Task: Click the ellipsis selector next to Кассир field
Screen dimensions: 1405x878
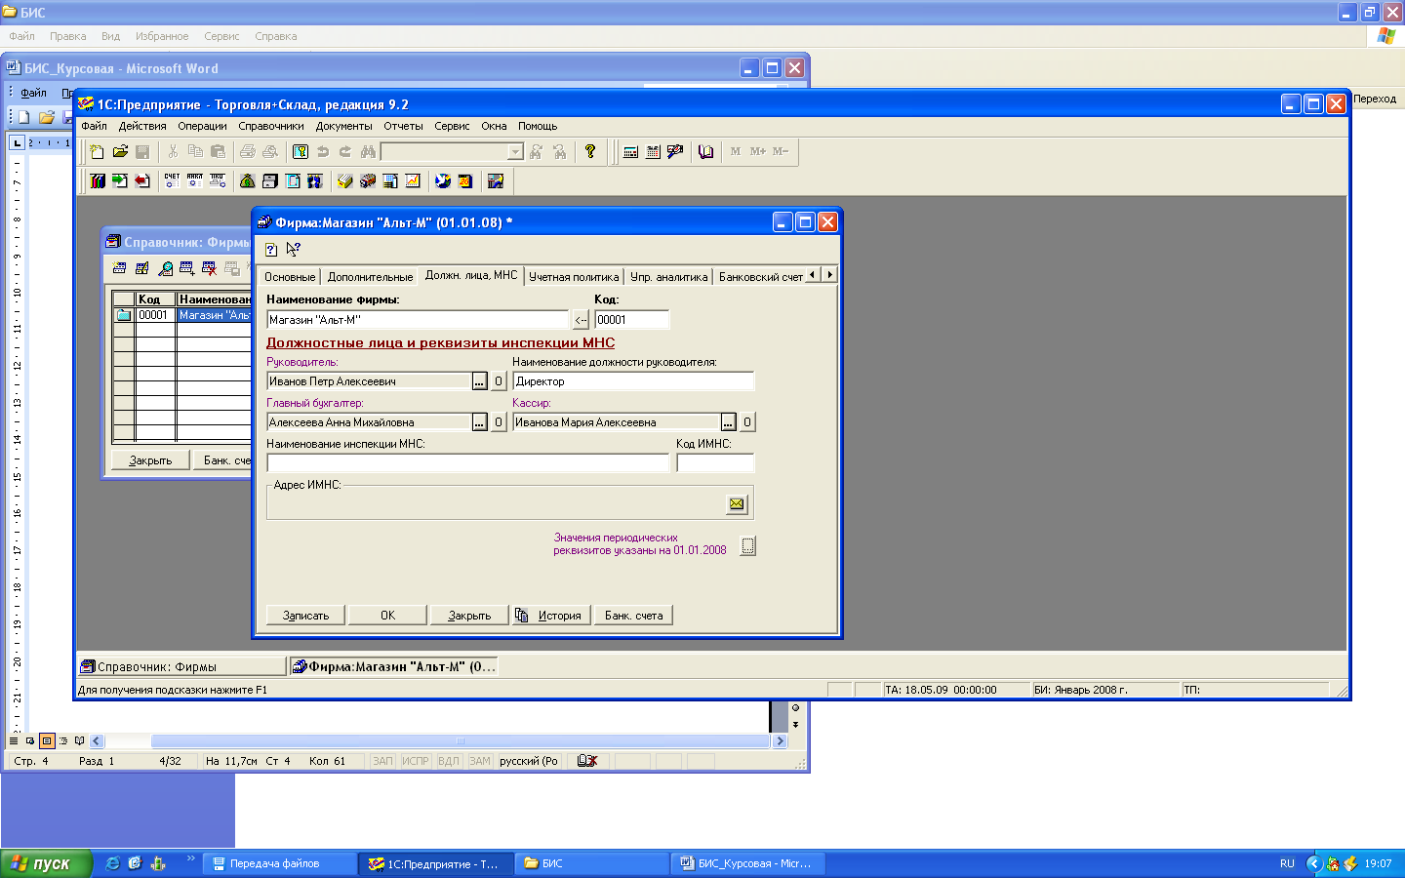Action: [x=728, y=422]
